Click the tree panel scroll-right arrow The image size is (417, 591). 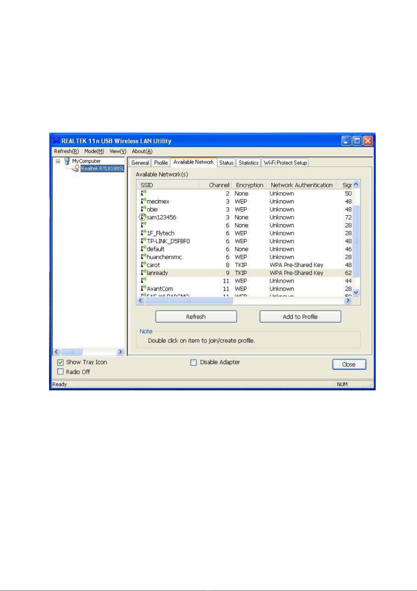[120, 352]
